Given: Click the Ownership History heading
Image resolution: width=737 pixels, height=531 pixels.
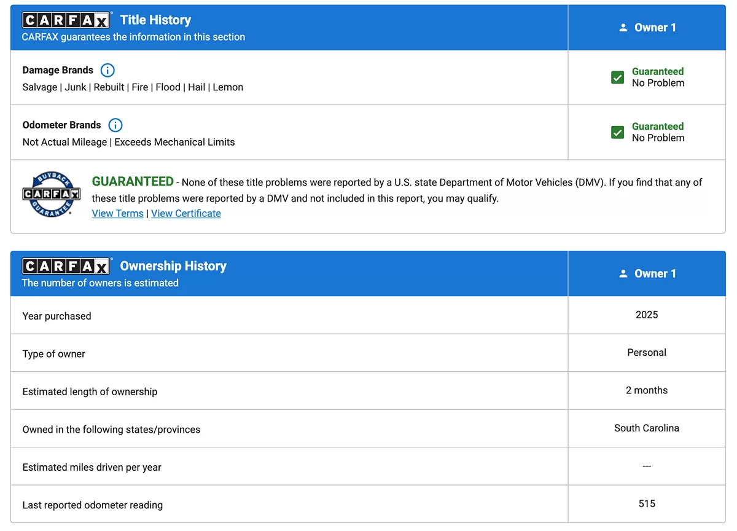Looking at the screenshot, I should [x=173, y=266].
